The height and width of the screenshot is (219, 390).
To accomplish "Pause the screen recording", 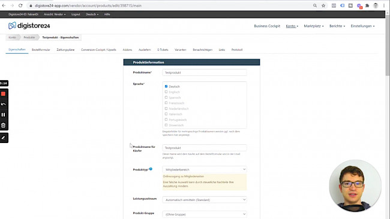I will click(4, 114).
